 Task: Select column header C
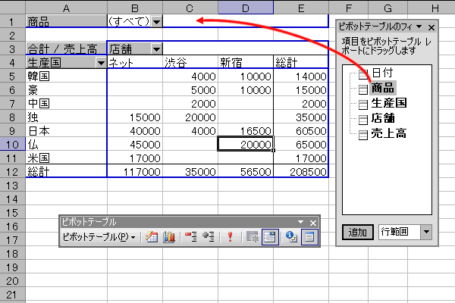190,8
